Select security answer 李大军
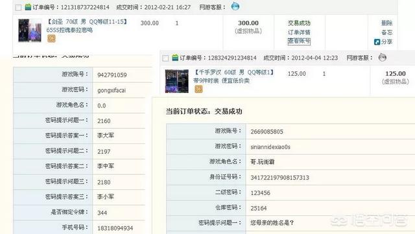This screenshot has height=234, width=415. click(x=105, y=135)
